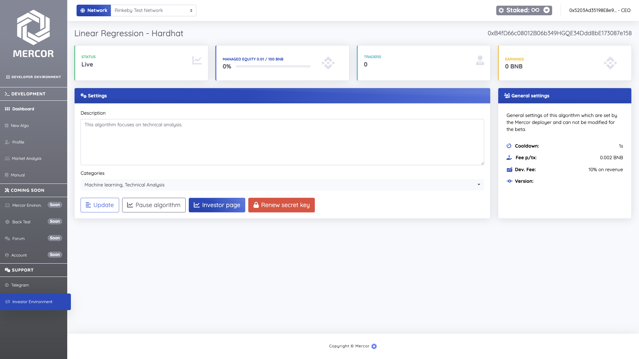Open New Algo in sidebar

coord(20,126)
